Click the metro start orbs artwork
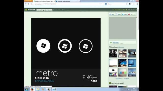This screenshot has width=163, height=91. click(x=66, y=52)
